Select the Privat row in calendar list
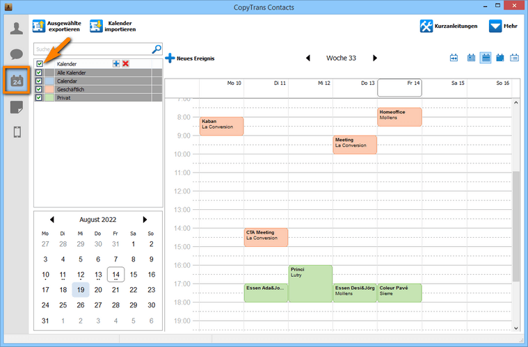This screenshot has width=528, height=347. point(98,98)
